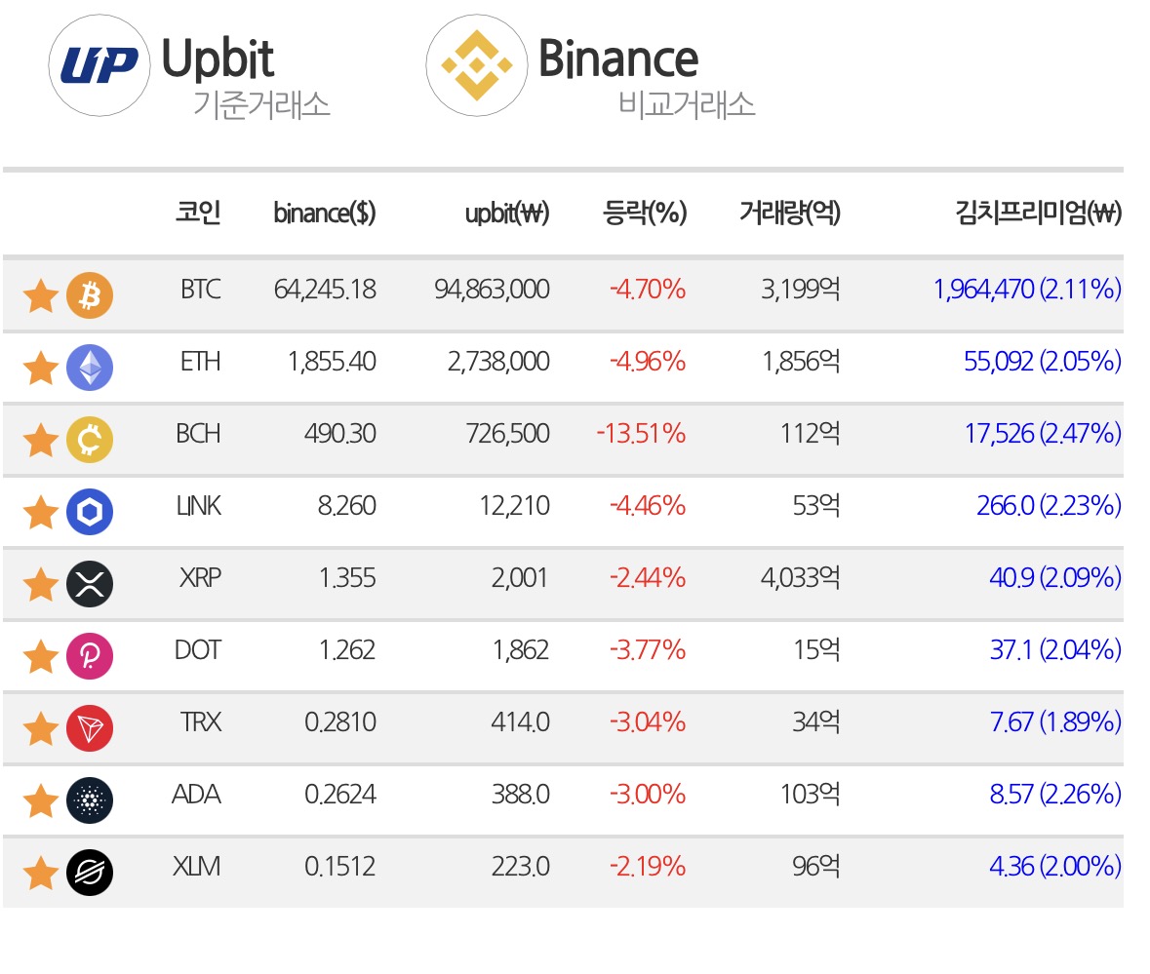Click the BTC premium value 1,964,470 (2.11%)
This screenshot has width=1150, height=974.
point(1027,289)
